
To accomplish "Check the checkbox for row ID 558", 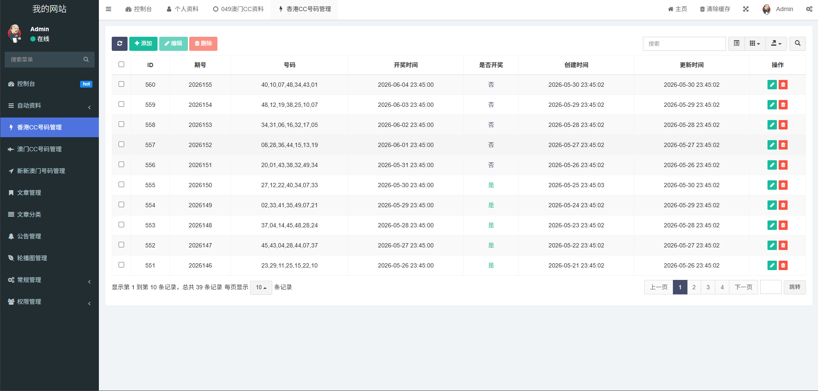I will [x=121, y=124].
